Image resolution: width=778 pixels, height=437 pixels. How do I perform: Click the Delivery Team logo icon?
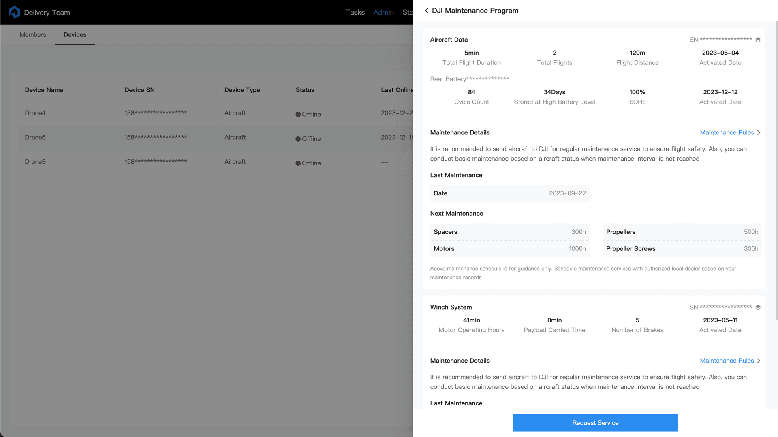click(15, 12)
